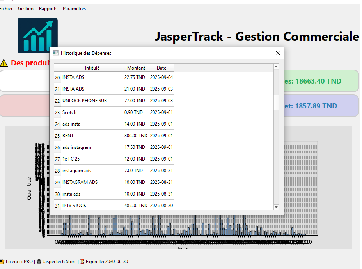
Task: Click the Licence: PRO status text
Action: pos(20,262)
